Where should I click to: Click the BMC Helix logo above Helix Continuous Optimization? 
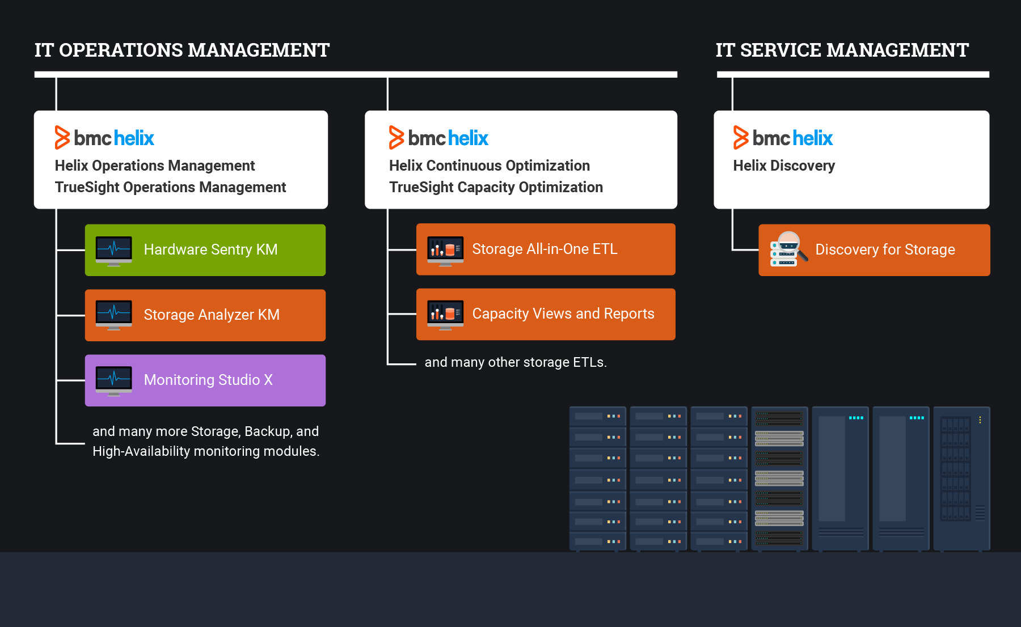[438, 137]
